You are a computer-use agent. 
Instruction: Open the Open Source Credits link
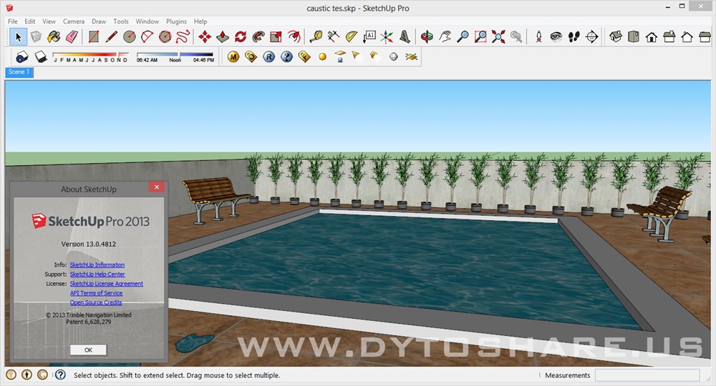[x=96, y=302]
